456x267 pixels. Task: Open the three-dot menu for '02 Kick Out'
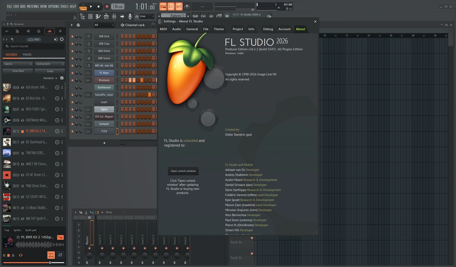point(63,98)
